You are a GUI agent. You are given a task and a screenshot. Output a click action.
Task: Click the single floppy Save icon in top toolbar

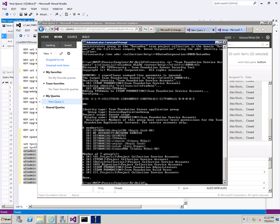point(26,14)
